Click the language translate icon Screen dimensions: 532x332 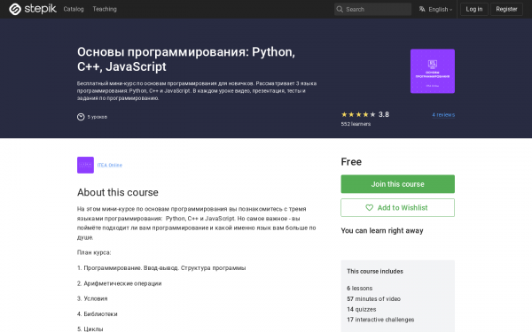(422, 9)
